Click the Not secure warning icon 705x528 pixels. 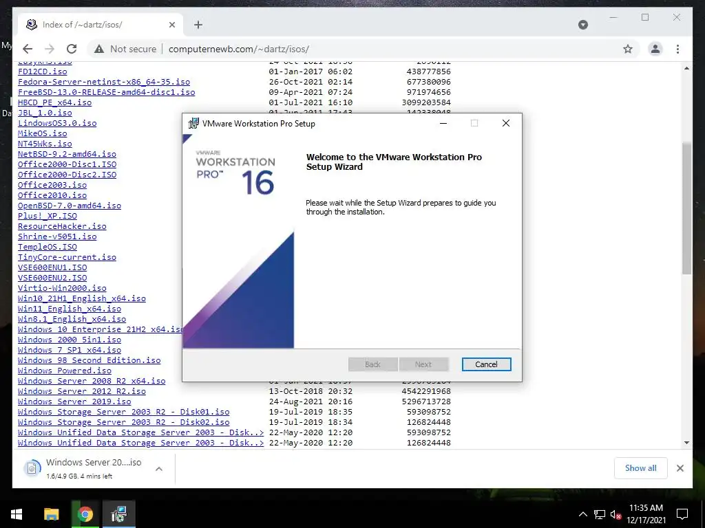pos(99,49)
